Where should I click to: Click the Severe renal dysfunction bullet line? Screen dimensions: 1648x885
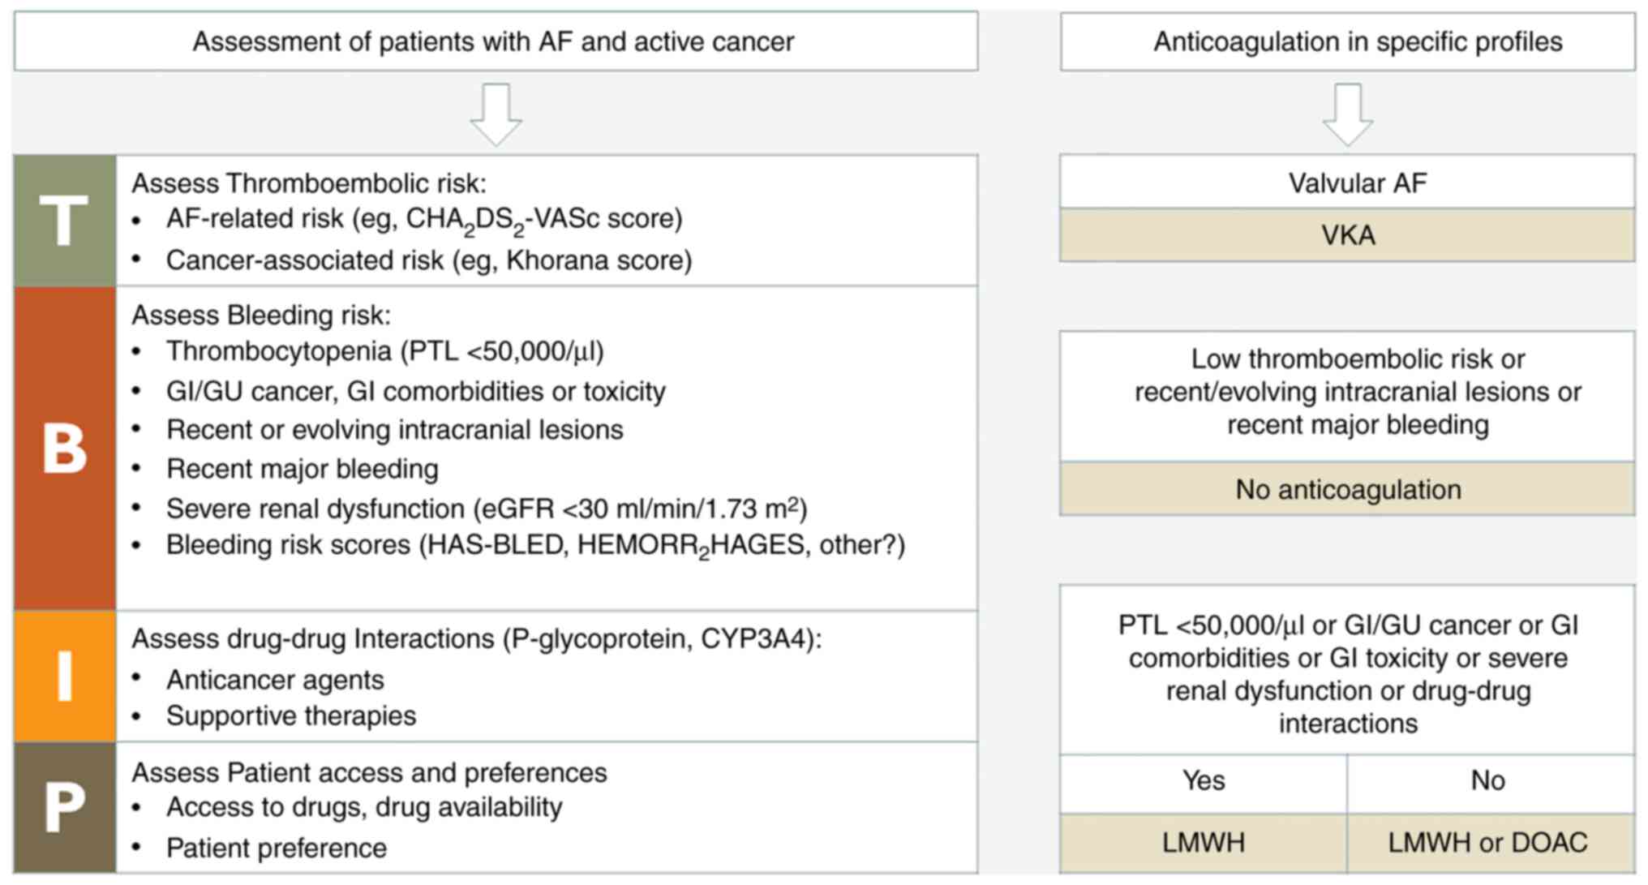pos(486,509)
